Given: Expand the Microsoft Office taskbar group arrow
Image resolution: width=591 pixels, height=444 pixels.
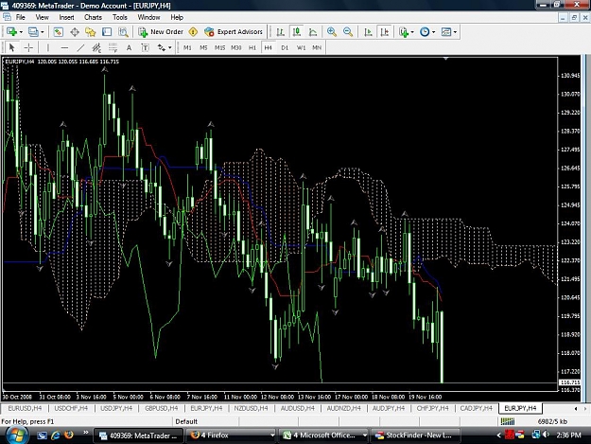Looking at the screenshot, I should (x=364, y=435).
